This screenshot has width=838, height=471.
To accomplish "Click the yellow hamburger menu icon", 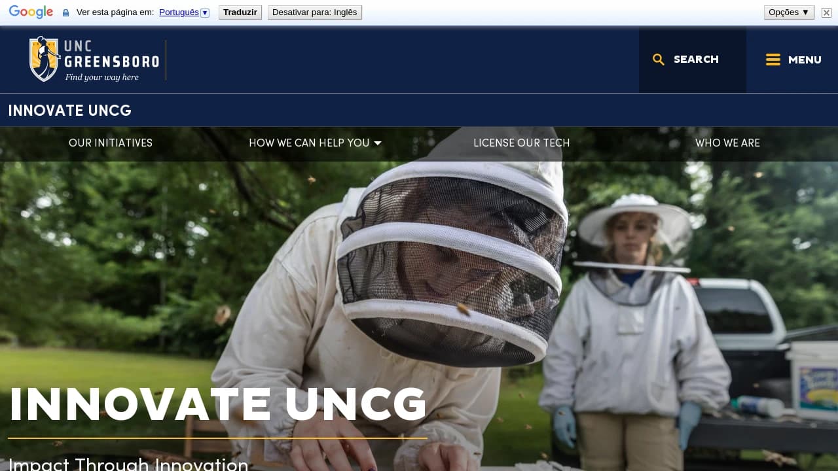I will pos(773,60).
